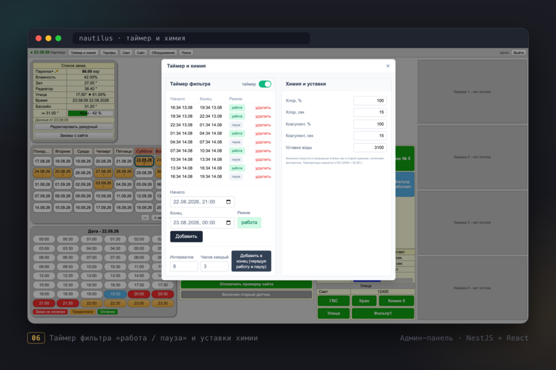Open Таймер и химия in top menu
This screenshot has width=556, height=370.
click(83, 53)
